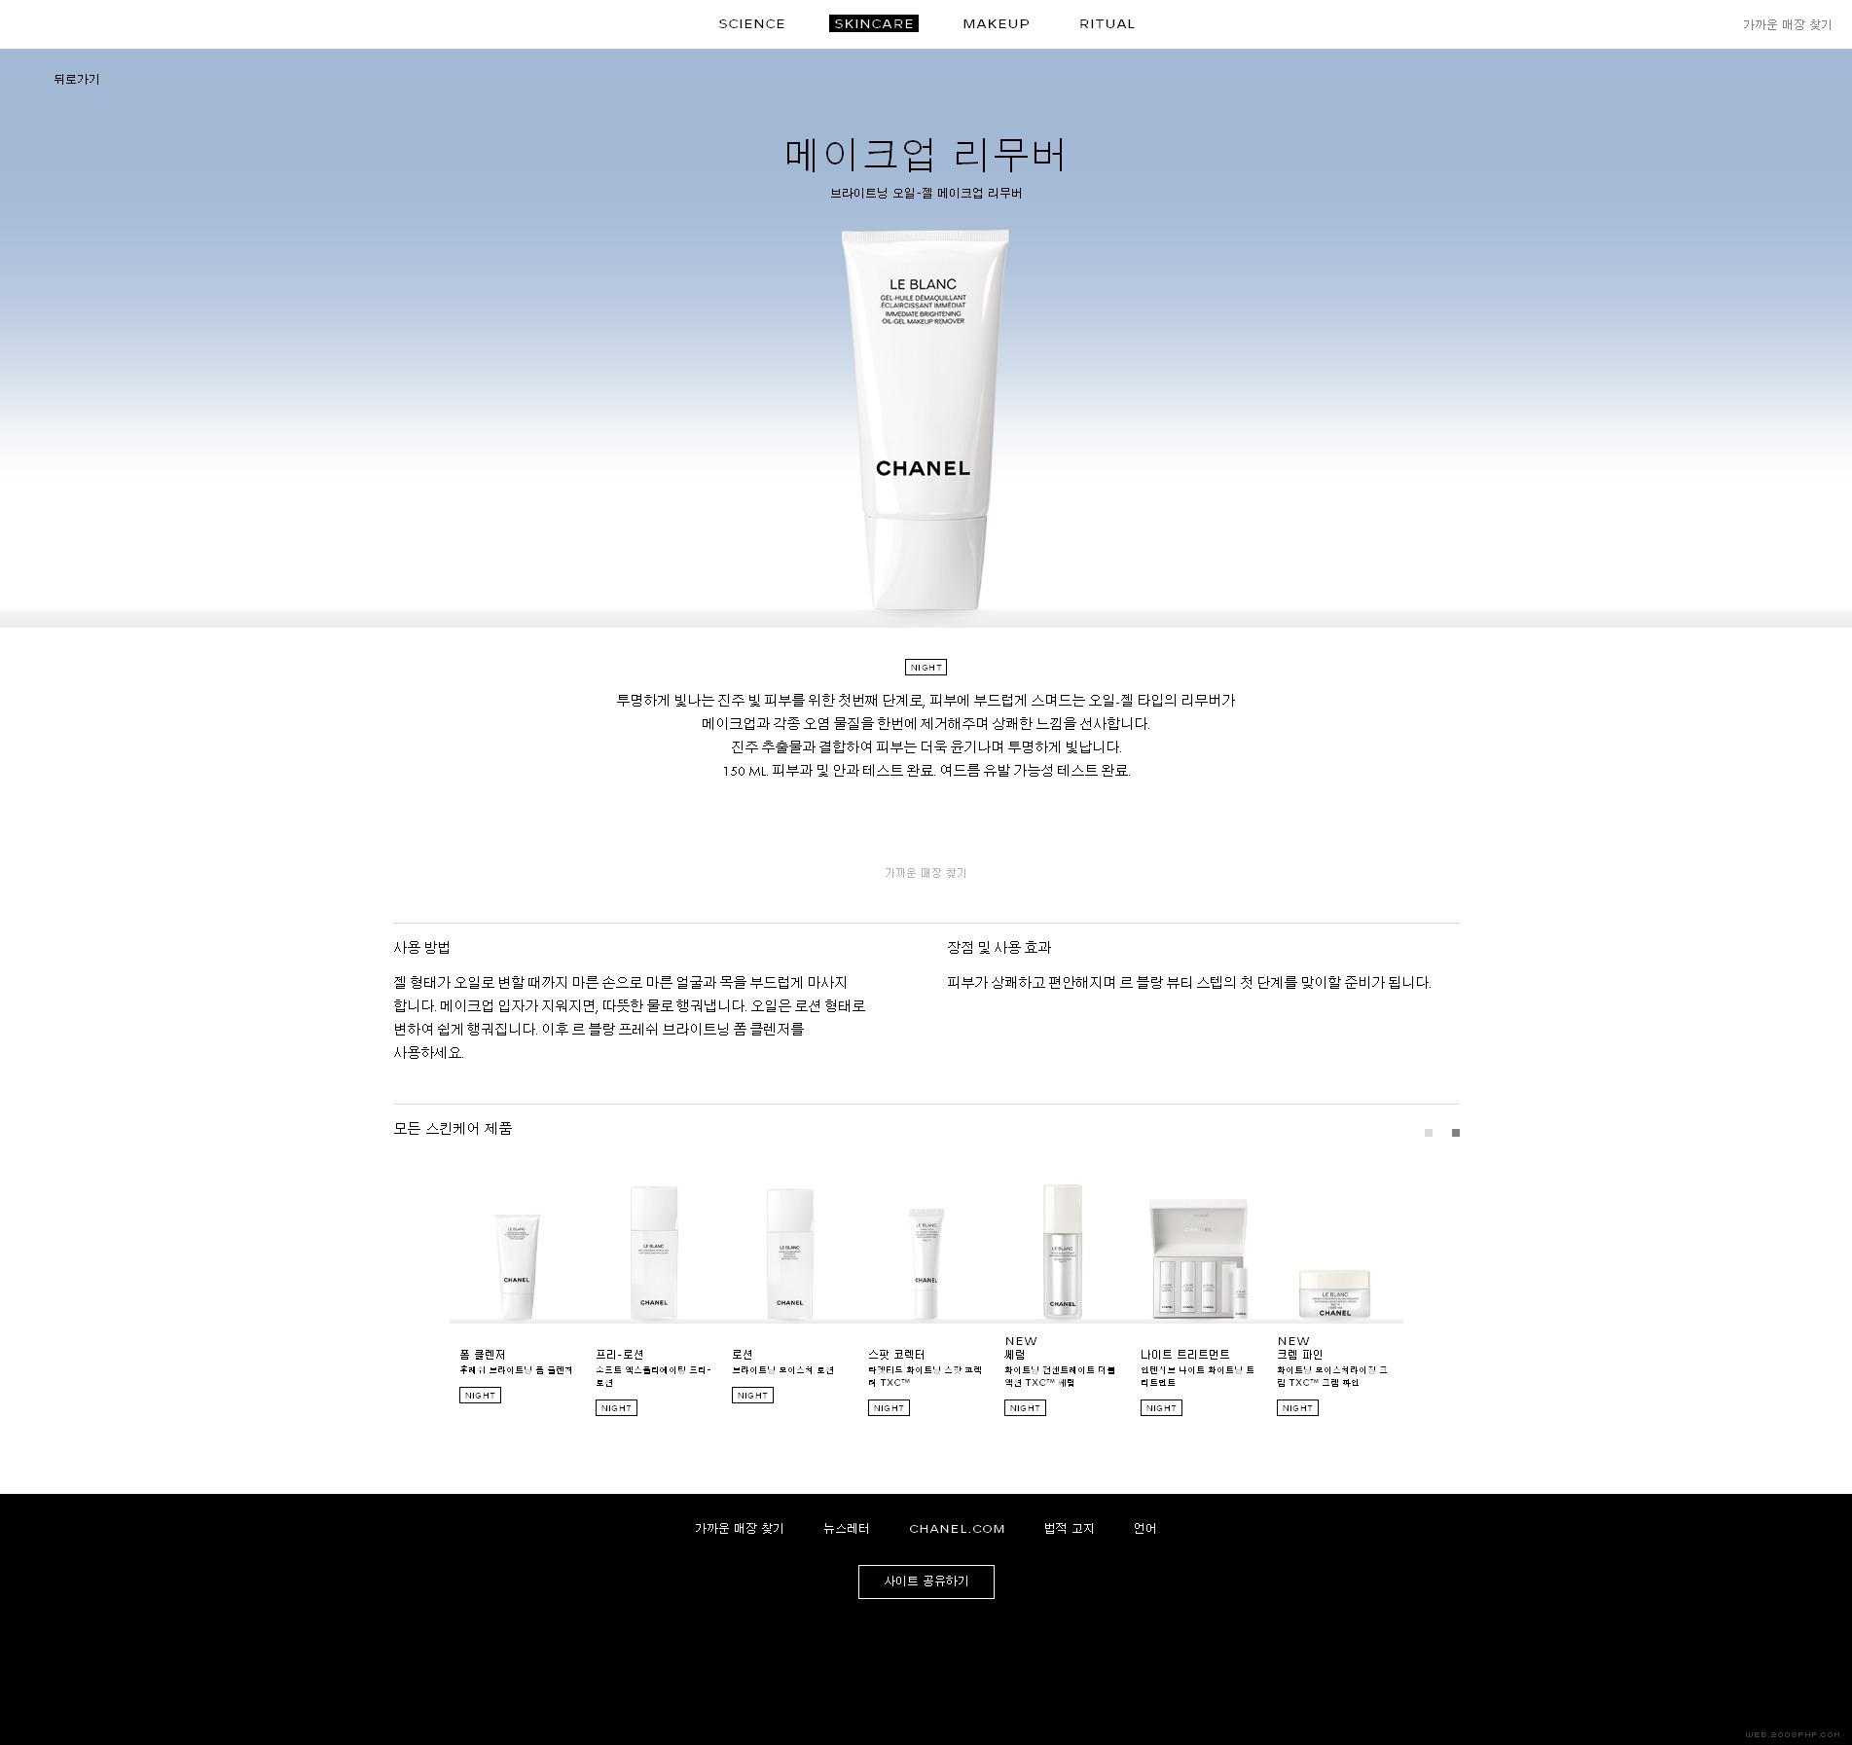Go to the MAKEUP section
Image resolution: width=1852 pixels, height=1745 pixels.
[x=996, y=24]
